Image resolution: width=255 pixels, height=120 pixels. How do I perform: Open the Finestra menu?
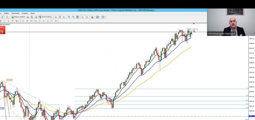(25, 13)
